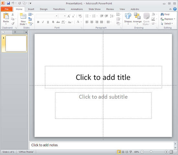Open the Font Color dropdown arrow
178x155 pixels.
pos(81,22)
